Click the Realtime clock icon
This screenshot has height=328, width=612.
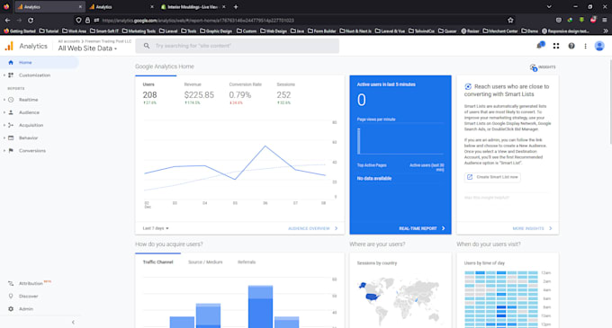coord(11,100)
